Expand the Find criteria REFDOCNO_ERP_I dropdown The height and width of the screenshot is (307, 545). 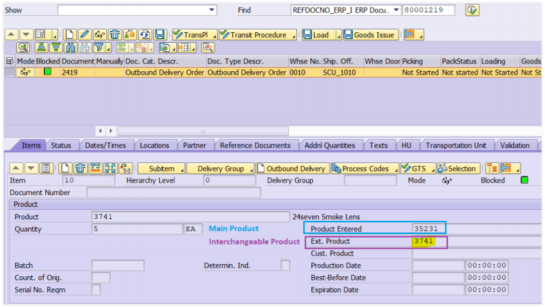396,10
